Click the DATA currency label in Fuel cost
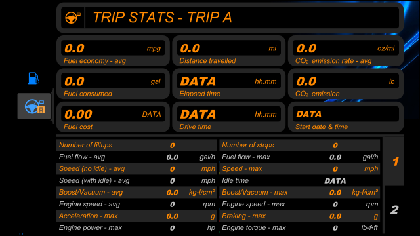This screenshot has height=236, width=420. point(152,114)
